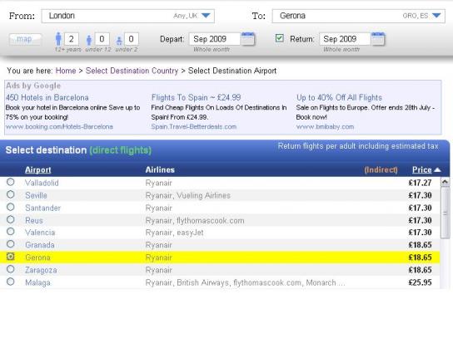The image size is (453, 348).
Task: Open the Seville airport link
Action: pos(36,196)
